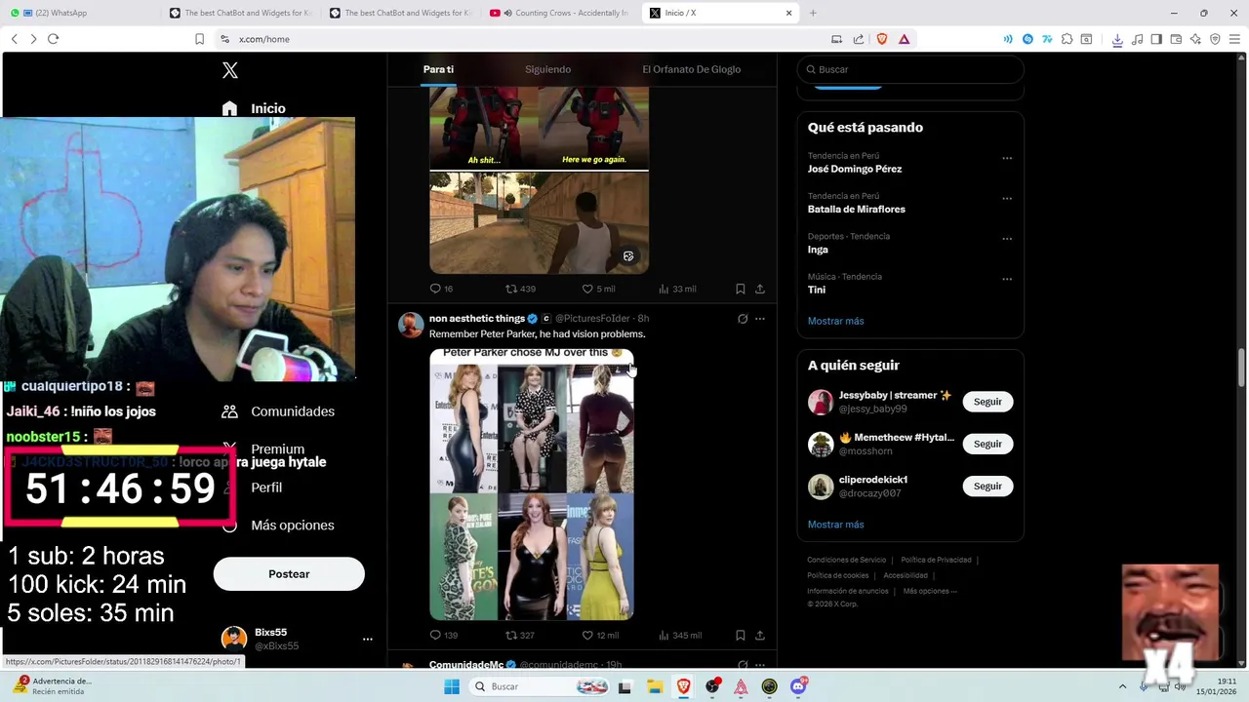Click the Buscar search field on X
Viewport: 1249px width, 702px height.
click(910, 69)
